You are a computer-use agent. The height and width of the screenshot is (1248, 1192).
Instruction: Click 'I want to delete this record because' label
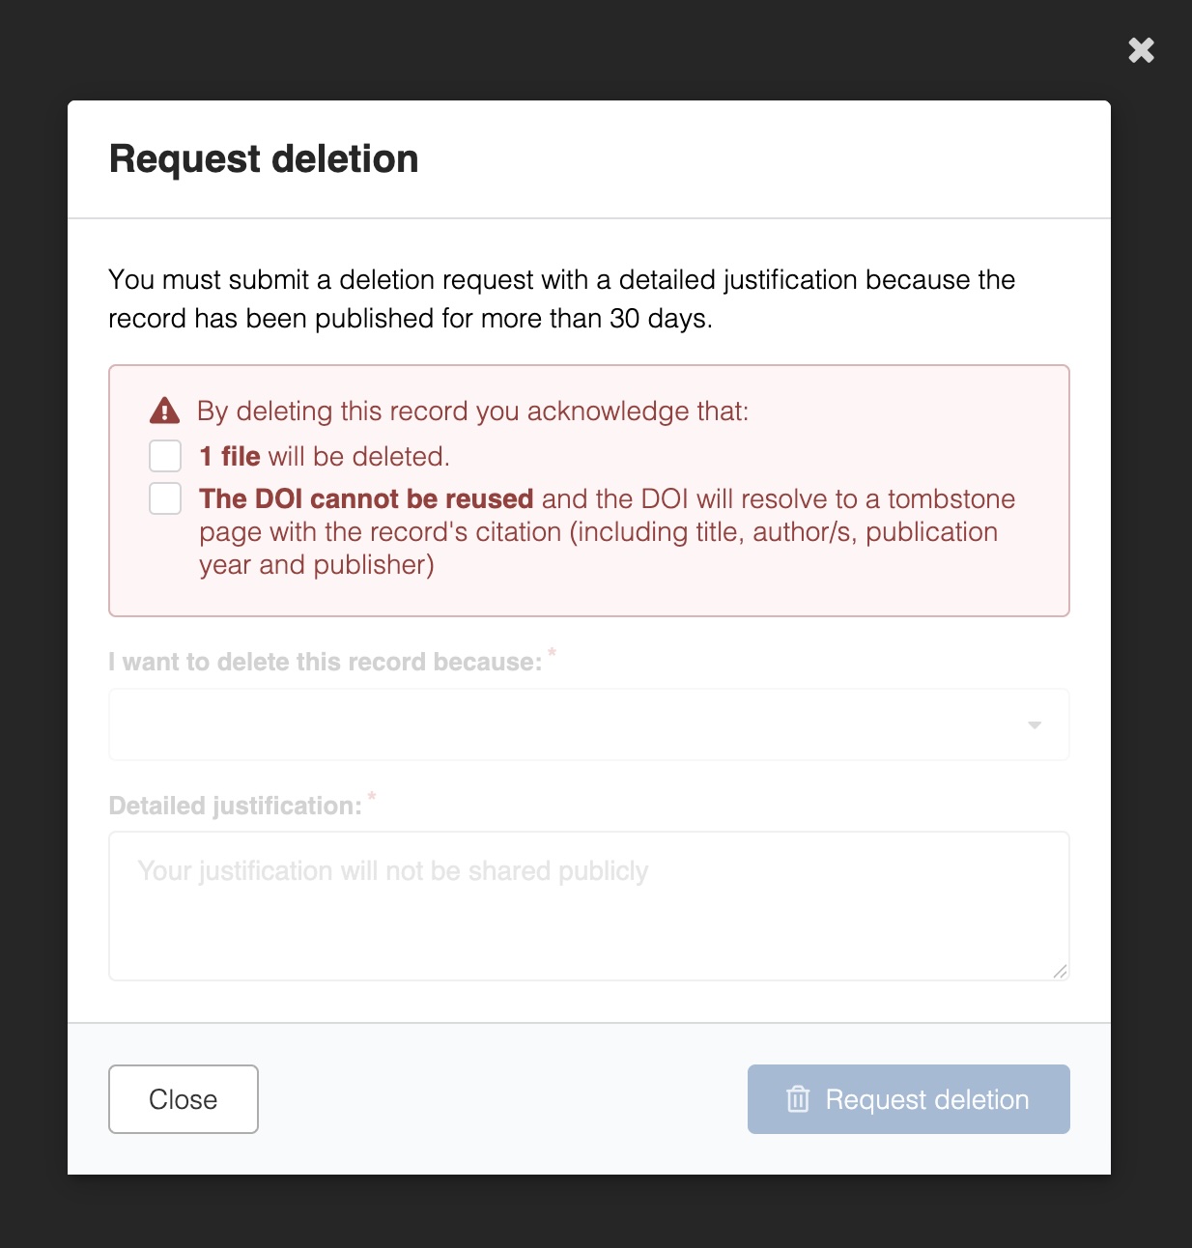point(325,662)
